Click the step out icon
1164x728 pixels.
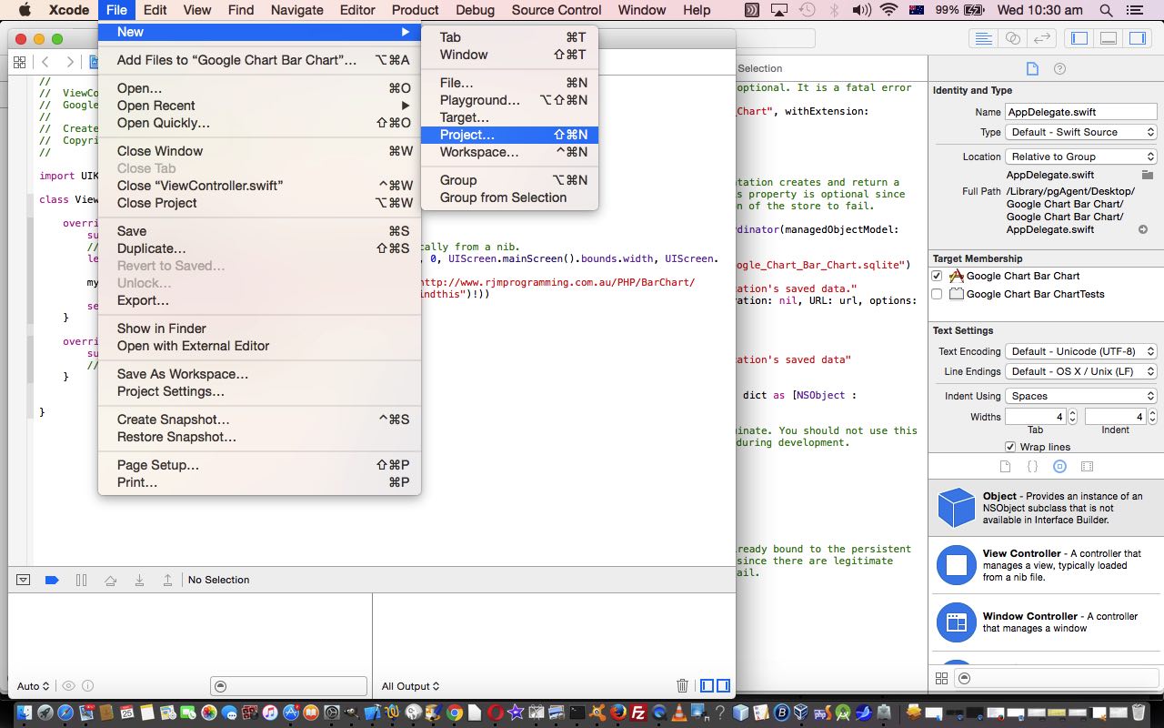[x=167, y=580]
